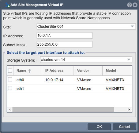Click the help question mark icon
The height and width of the screenshot is (133, 139).
(x=130, y=5)
